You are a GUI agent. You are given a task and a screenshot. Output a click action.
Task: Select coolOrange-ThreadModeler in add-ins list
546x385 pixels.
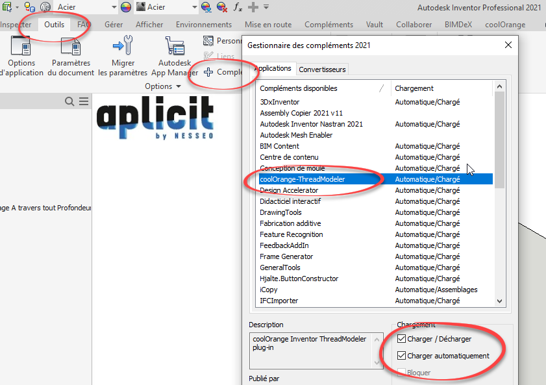coord(303,179)
